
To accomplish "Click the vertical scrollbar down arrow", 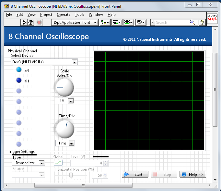I will (x=215, y=180).
